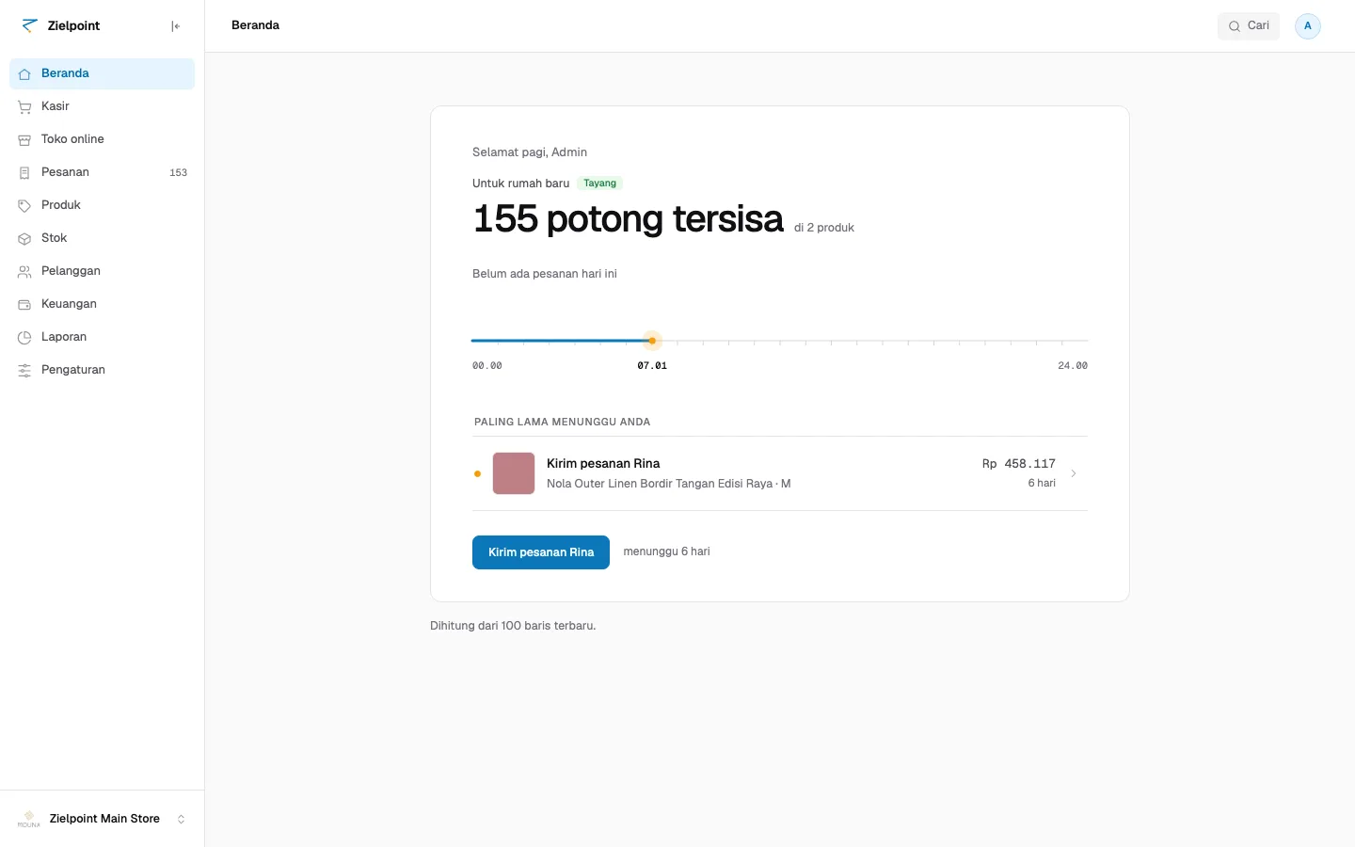Click the Rp 458.117 amount
This screenshot has height=847, width=1355.
(x=1019, y=464)
